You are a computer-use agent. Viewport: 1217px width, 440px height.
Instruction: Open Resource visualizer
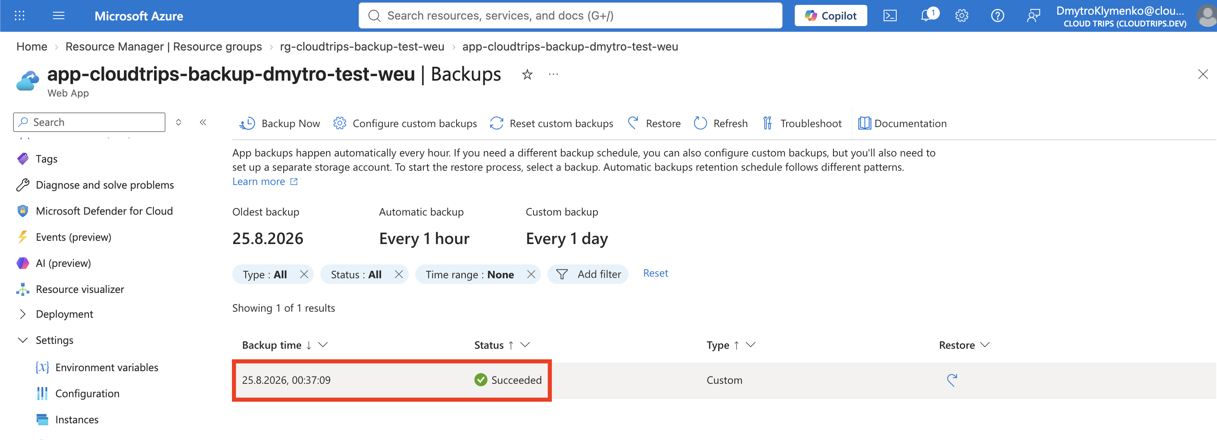point(79,289)
